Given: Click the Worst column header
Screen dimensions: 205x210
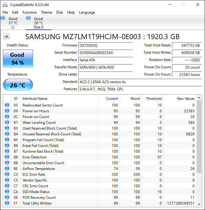Looking at the screenshot, I should 130,99.
